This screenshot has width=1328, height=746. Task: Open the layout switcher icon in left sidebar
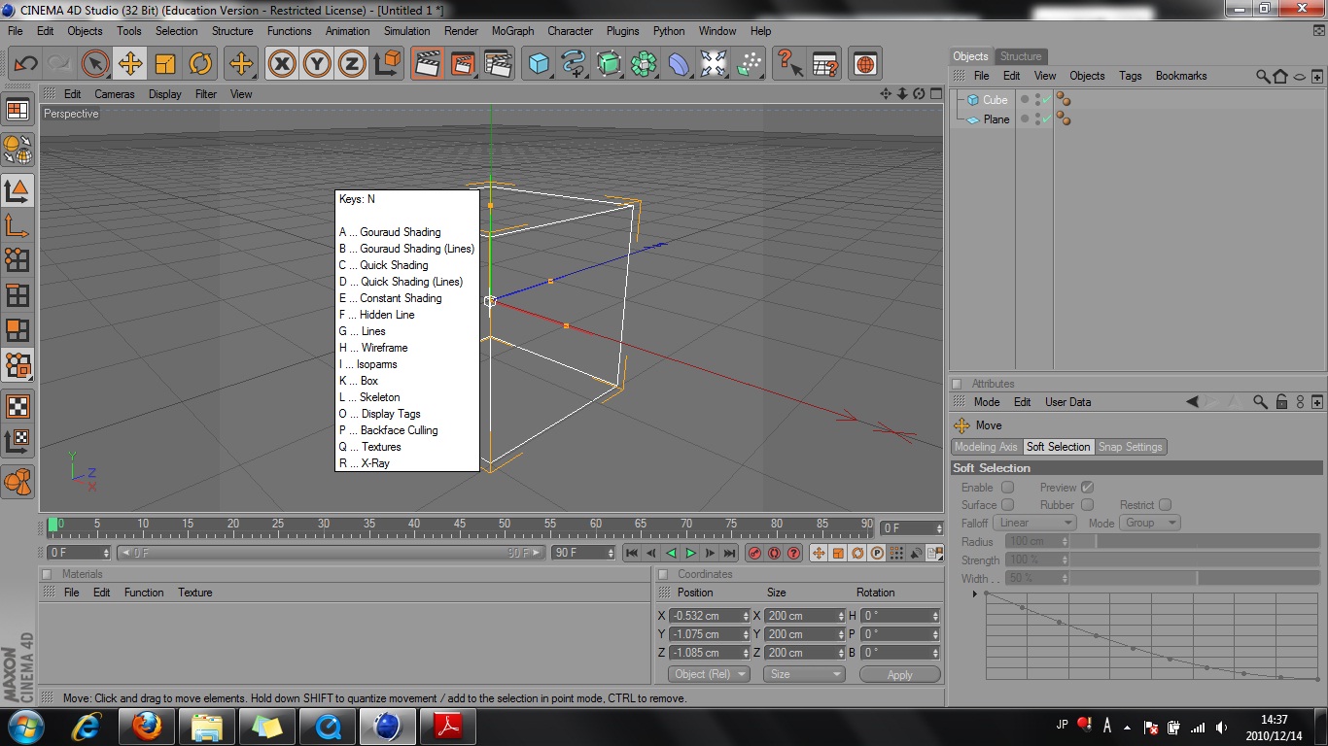17,110
